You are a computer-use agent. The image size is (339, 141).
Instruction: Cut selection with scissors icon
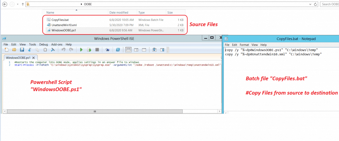[29, 50]
